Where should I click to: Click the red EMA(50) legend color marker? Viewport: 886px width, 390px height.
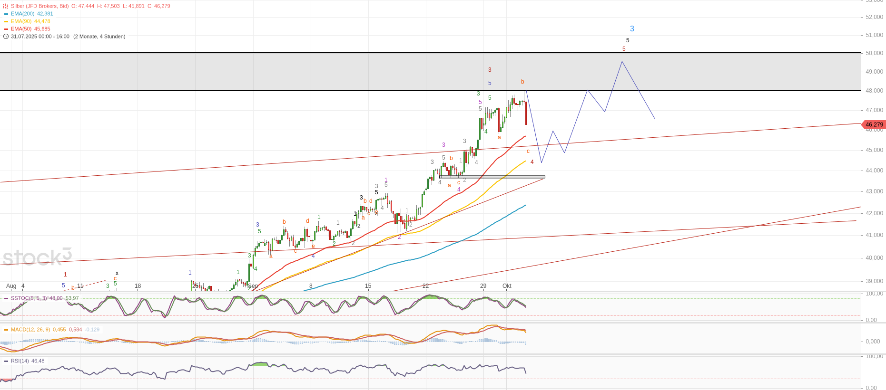pyautogui.click(x=6, y=29)
